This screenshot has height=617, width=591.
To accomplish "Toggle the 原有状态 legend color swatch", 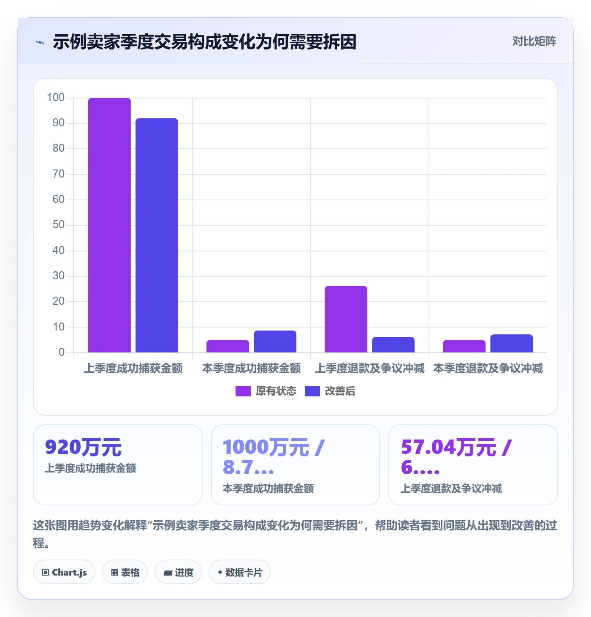I will (243, 391).
